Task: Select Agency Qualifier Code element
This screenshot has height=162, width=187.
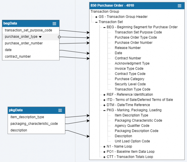Action: point(132,126)
